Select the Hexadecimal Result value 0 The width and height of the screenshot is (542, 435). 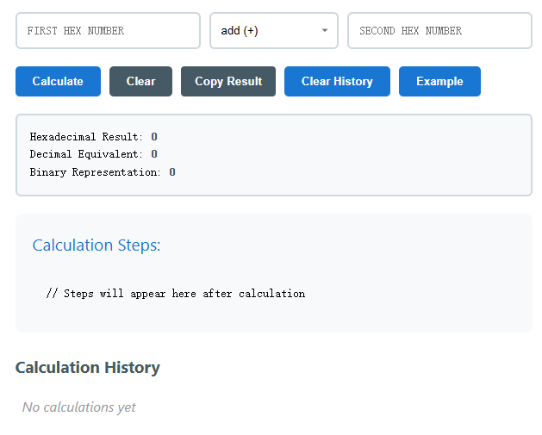154,137
